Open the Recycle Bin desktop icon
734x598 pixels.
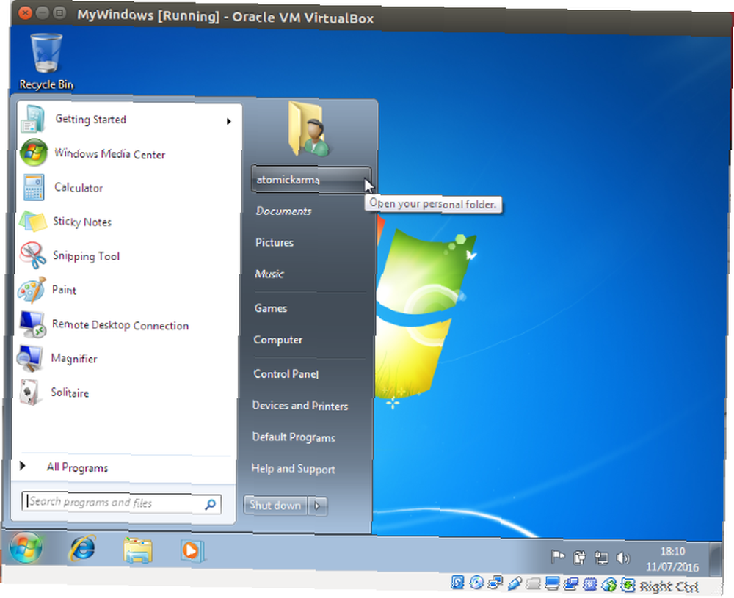[x=46, y=62]
